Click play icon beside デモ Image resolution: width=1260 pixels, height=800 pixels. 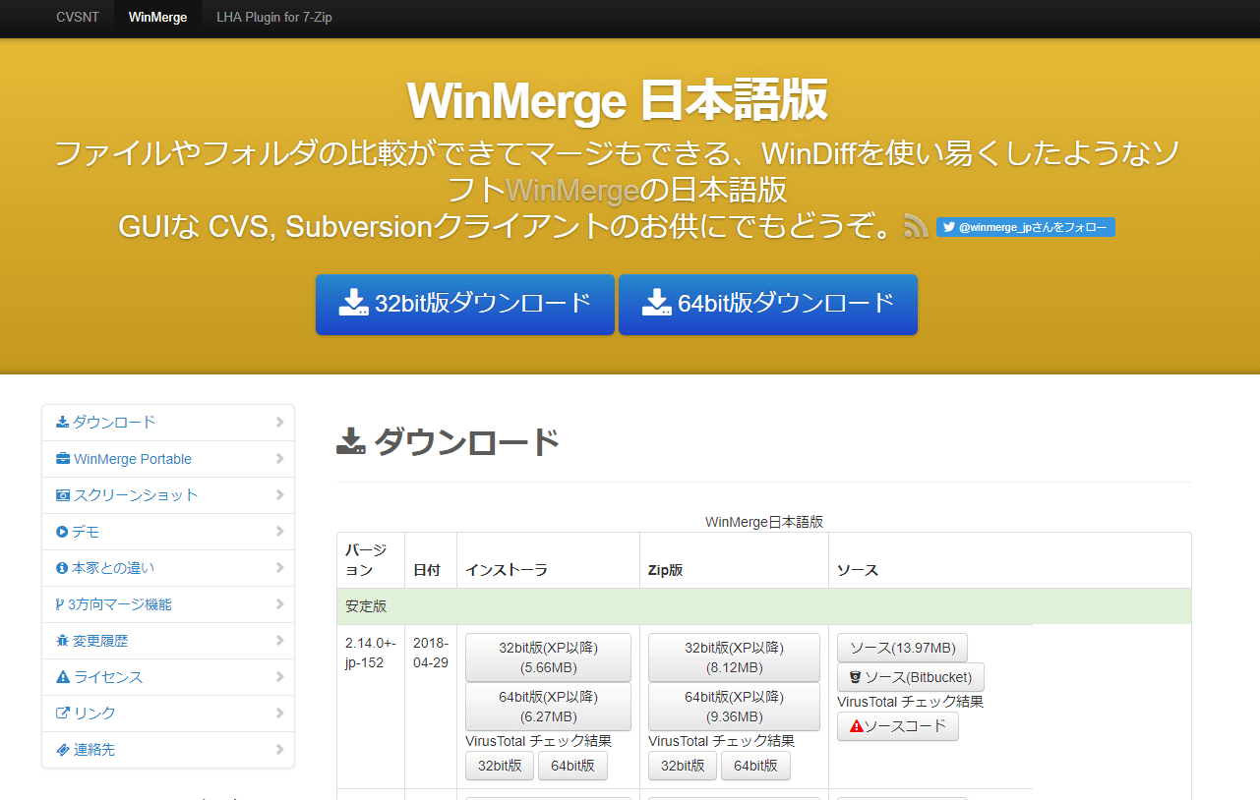pos(62,532)
